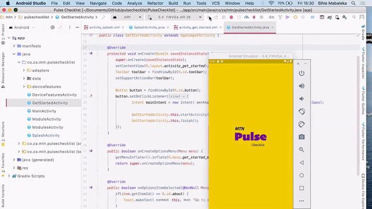Image resolution: width=372 pixels, height=209 pixels.
Task: Select DeviceFeaturesActivity in project tree
Action: pos(54,95)
